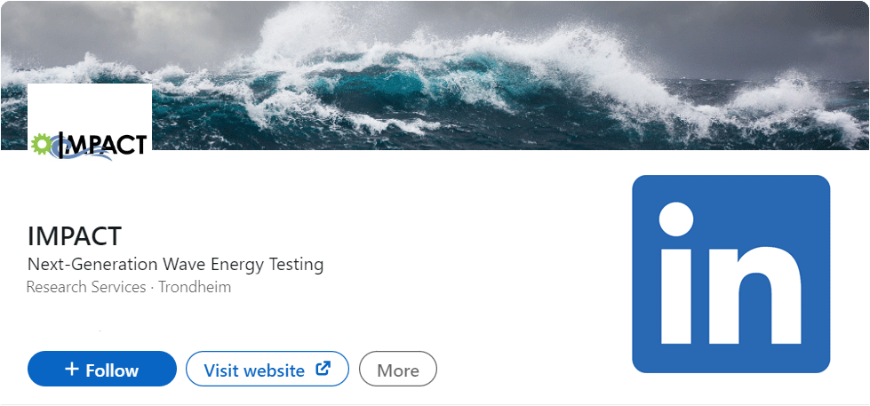Select the IMPACT company name heading

pyautogui.click(x=75, y=237)
